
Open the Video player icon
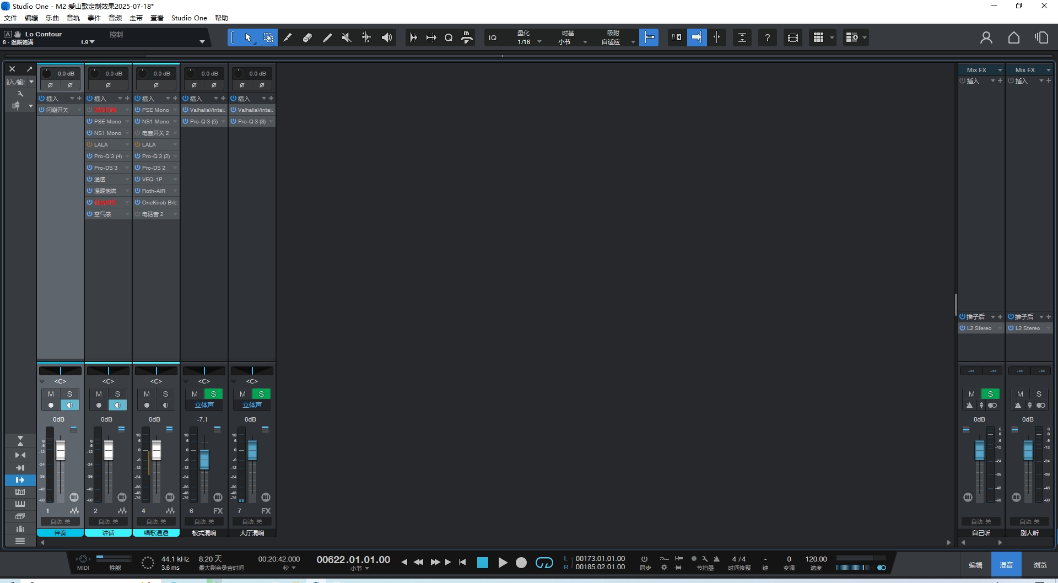pos(793,37)
